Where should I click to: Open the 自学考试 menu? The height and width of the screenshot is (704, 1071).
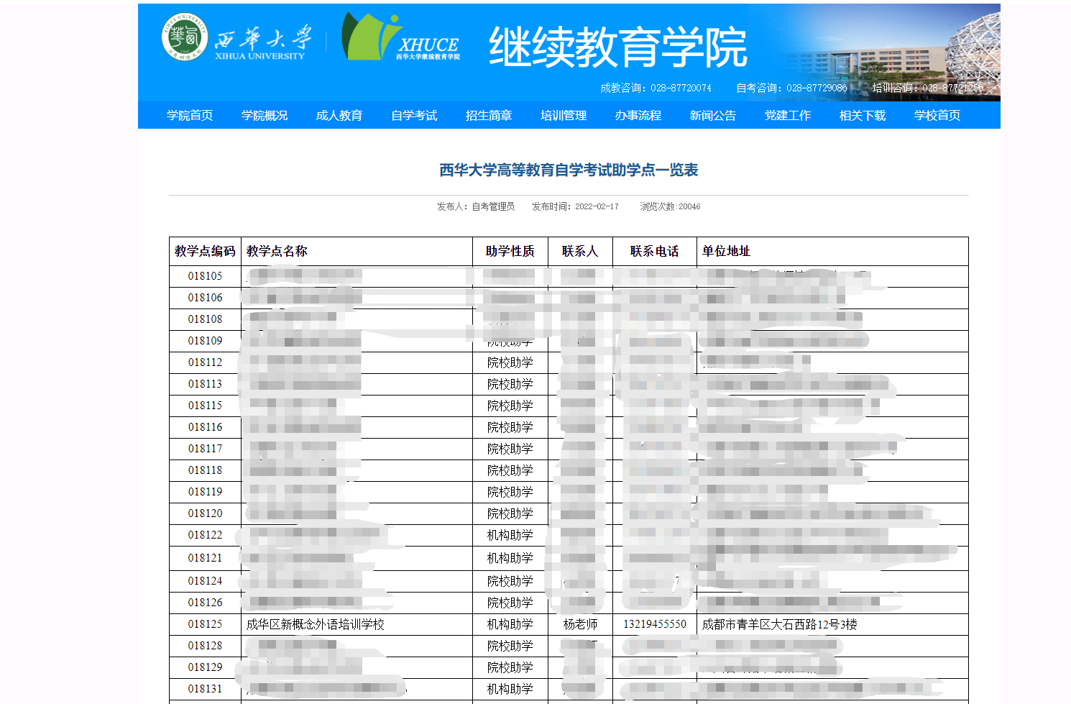click(x=414, y=115)
